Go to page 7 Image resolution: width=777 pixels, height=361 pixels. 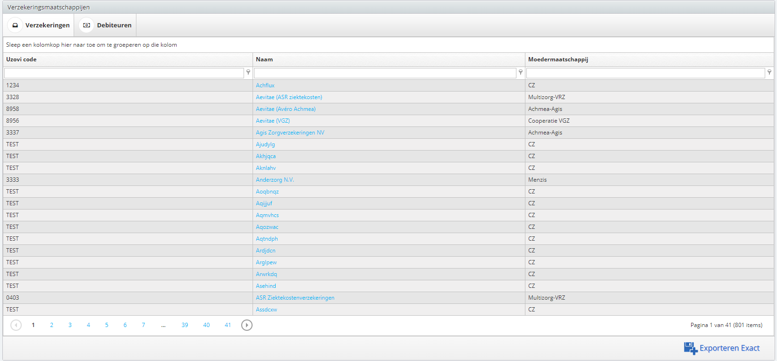(144, 325)
